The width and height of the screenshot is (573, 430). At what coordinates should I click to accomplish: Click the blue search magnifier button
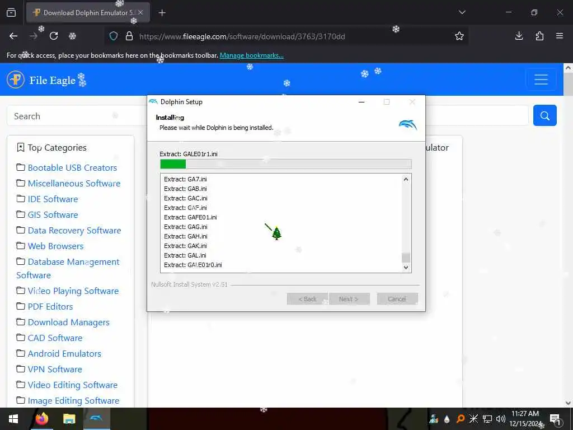[x=545, y=115]
